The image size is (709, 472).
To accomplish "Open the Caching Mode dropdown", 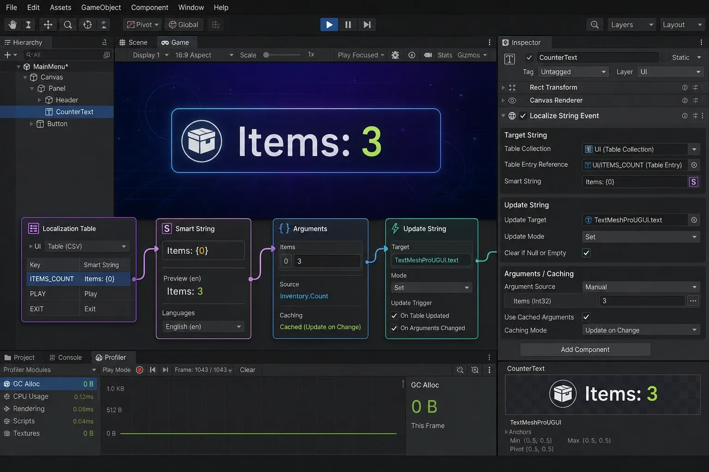I will (x=641, y=330).
